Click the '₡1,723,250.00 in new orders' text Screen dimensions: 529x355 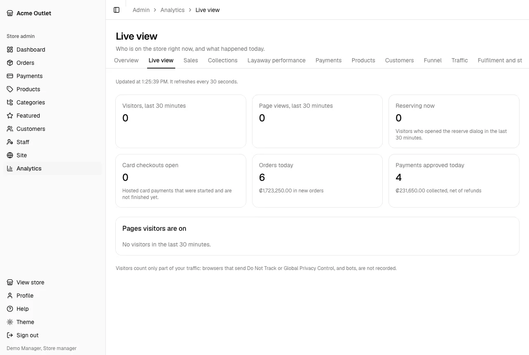(x=291, y=191)
